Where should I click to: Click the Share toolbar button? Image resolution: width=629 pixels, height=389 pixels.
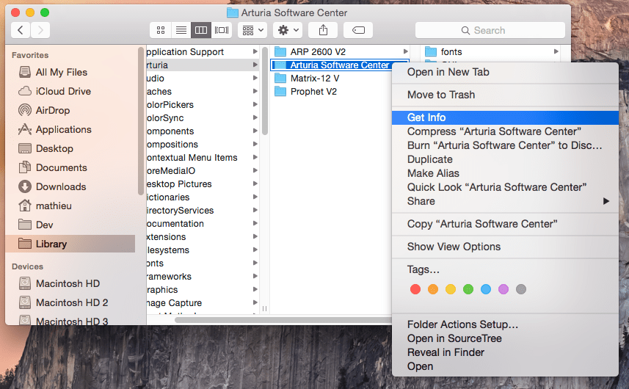coord(323,30)
